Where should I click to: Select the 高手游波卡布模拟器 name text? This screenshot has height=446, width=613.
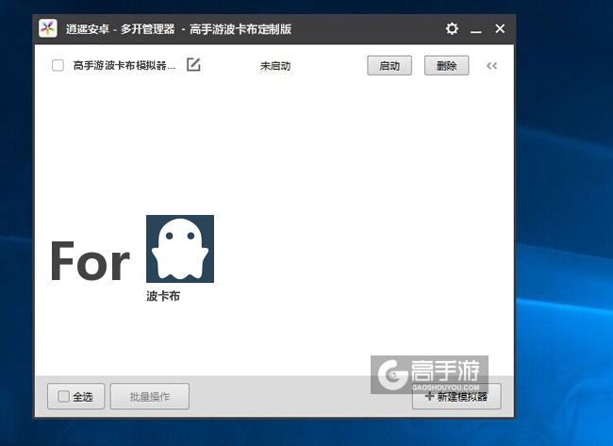124,65
